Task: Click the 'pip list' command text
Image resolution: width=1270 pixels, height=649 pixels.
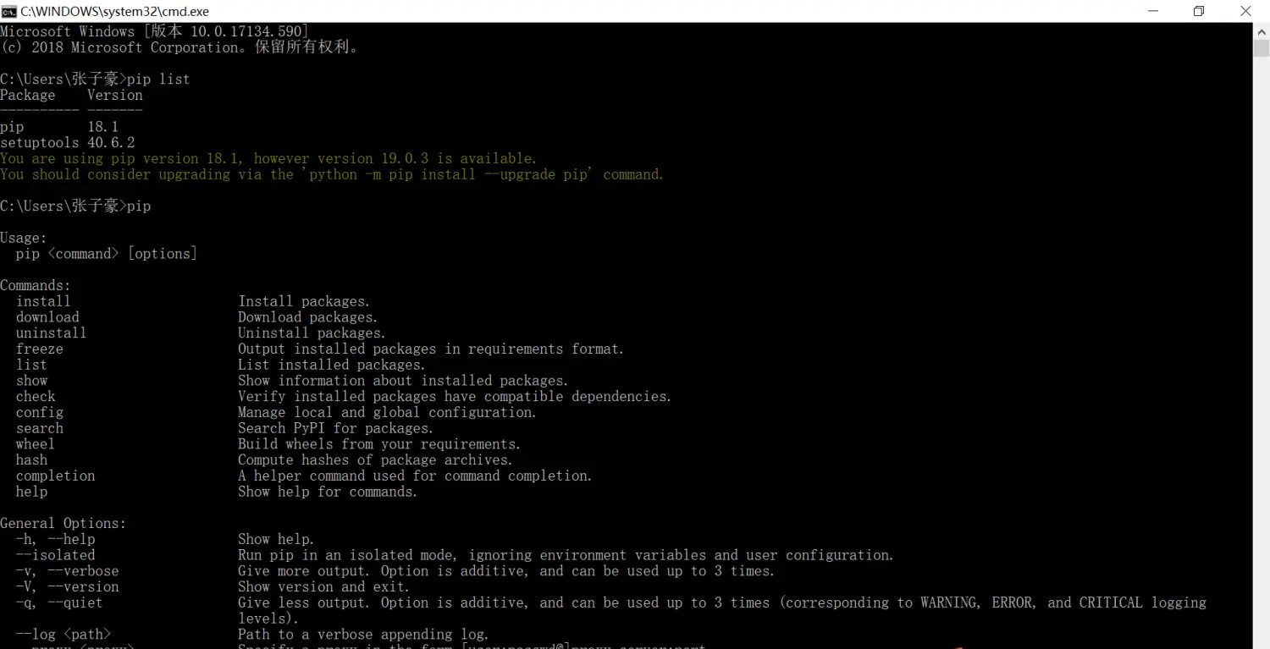Action: [158, 79]
